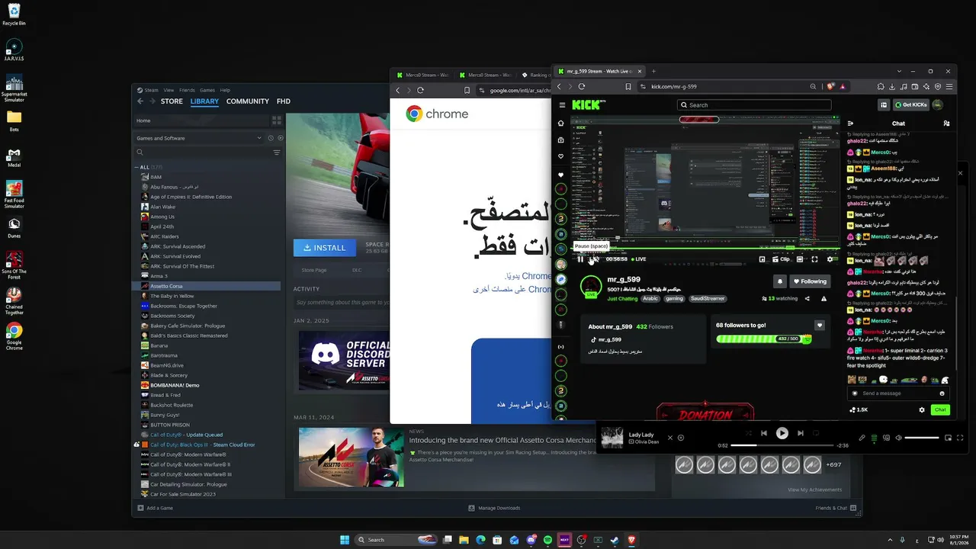
Task: Collapse the ALL games list in Steam
Action: pyautogui.click(x=137, y=167)
